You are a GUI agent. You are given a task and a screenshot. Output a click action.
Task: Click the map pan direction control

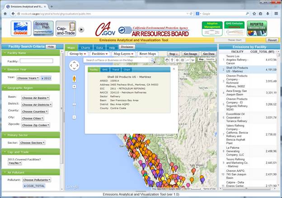coord(74,66)
